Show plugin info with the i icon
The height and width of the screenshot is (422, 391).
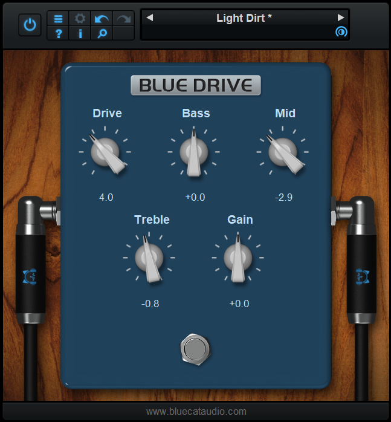(80, 33)
